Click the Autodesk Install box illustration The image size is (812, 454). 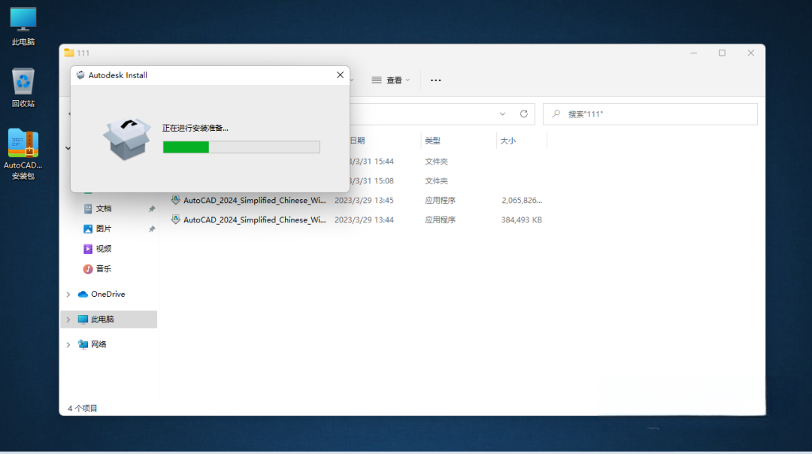click(x=127, y=139)
